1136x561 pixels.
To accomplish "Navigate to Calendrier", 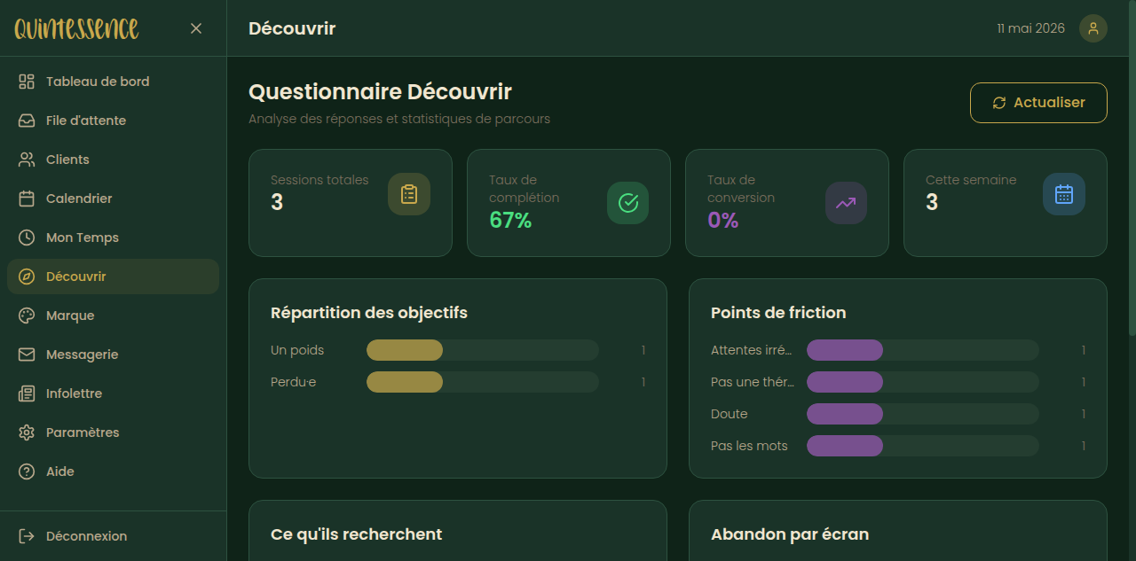I will click(x=113, y=199).
